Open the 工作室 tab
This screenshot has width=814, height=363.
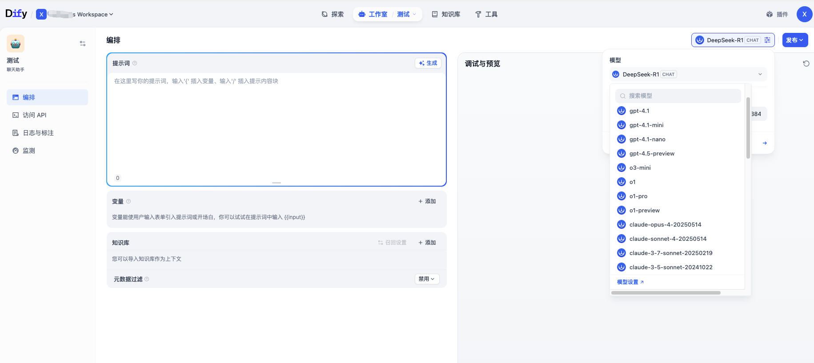point(373,14)
